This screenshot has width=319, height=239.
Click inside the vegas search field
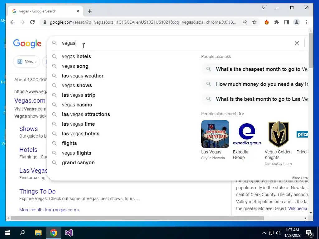(175, 43)
